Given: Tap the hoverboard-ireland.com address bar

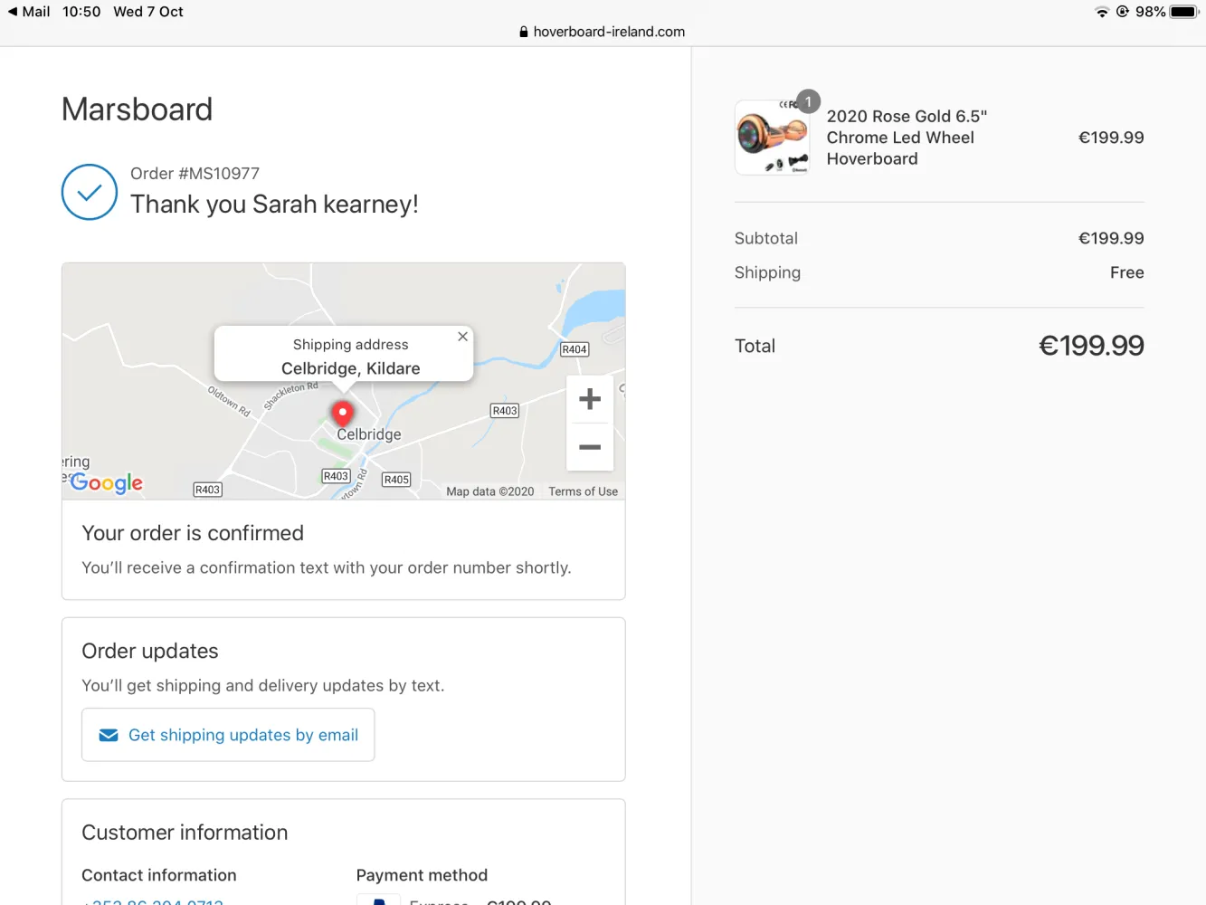Looking at the screenshot, I should pos(608,32).
